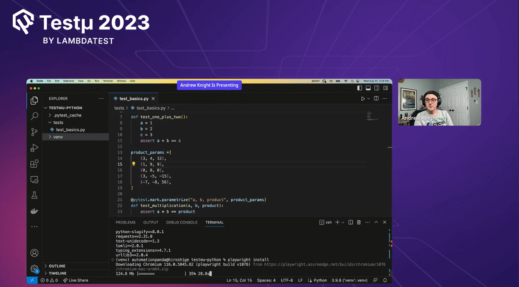
Task: Open the View menu in menu bar
Action: tap(81, 81)
